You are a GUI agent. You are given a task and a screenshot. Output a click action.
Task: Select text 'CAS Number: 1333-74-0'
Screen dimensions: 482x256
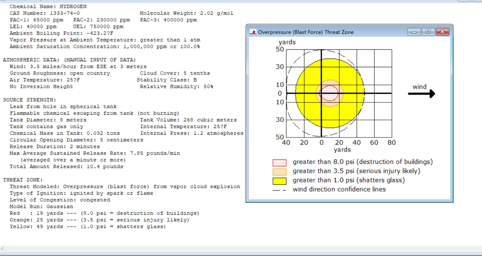tap(45, 13)
